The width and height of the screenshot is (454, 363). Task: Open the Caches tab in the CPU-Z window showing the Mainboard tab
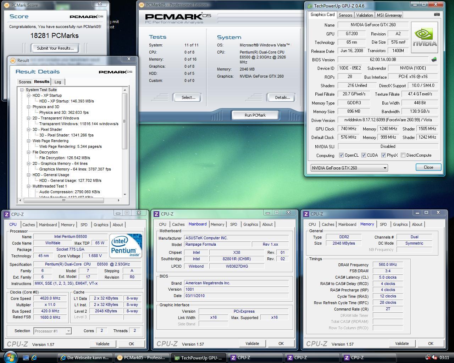point(178,224)
